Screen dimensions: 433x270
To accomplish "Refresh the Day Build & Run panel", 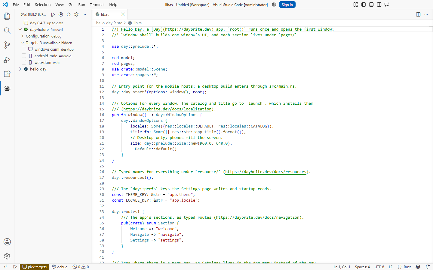I will (69, 14).
